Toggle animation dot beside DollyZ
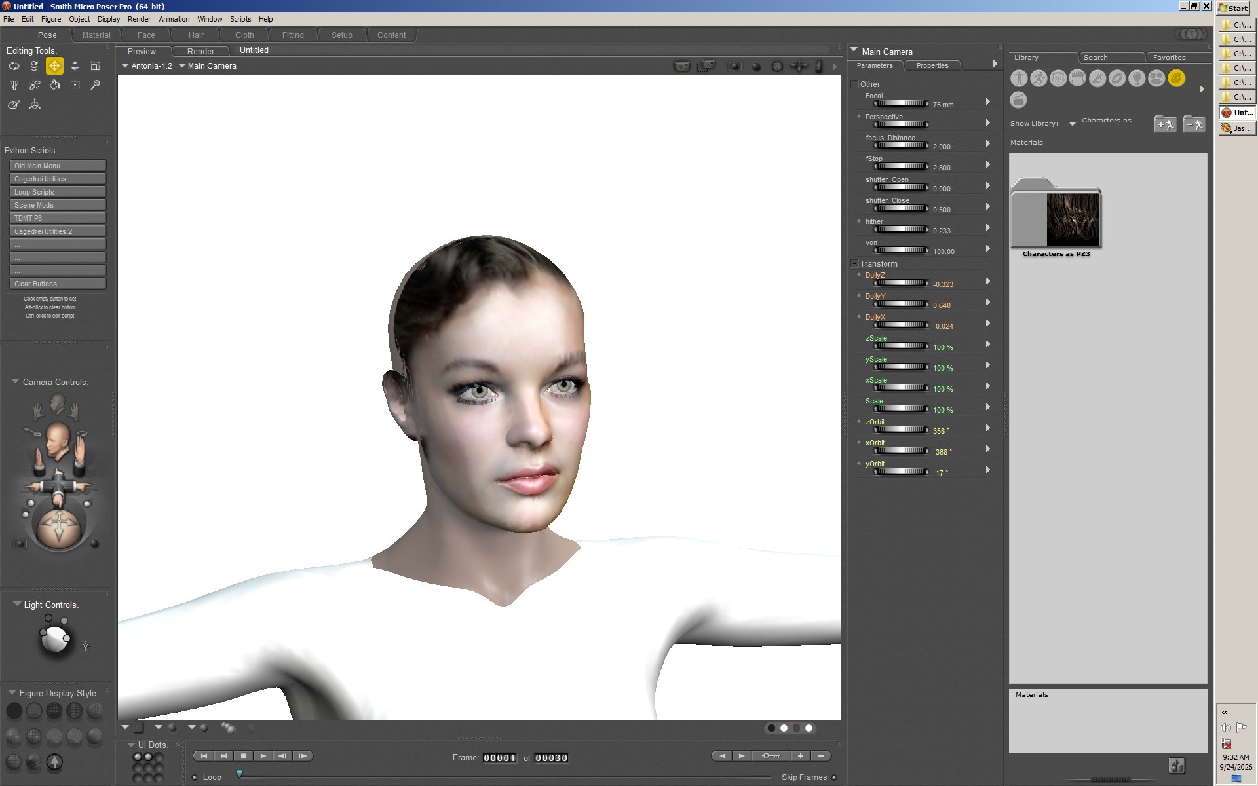The image size is (1258, 786). [x=859, y=275]
